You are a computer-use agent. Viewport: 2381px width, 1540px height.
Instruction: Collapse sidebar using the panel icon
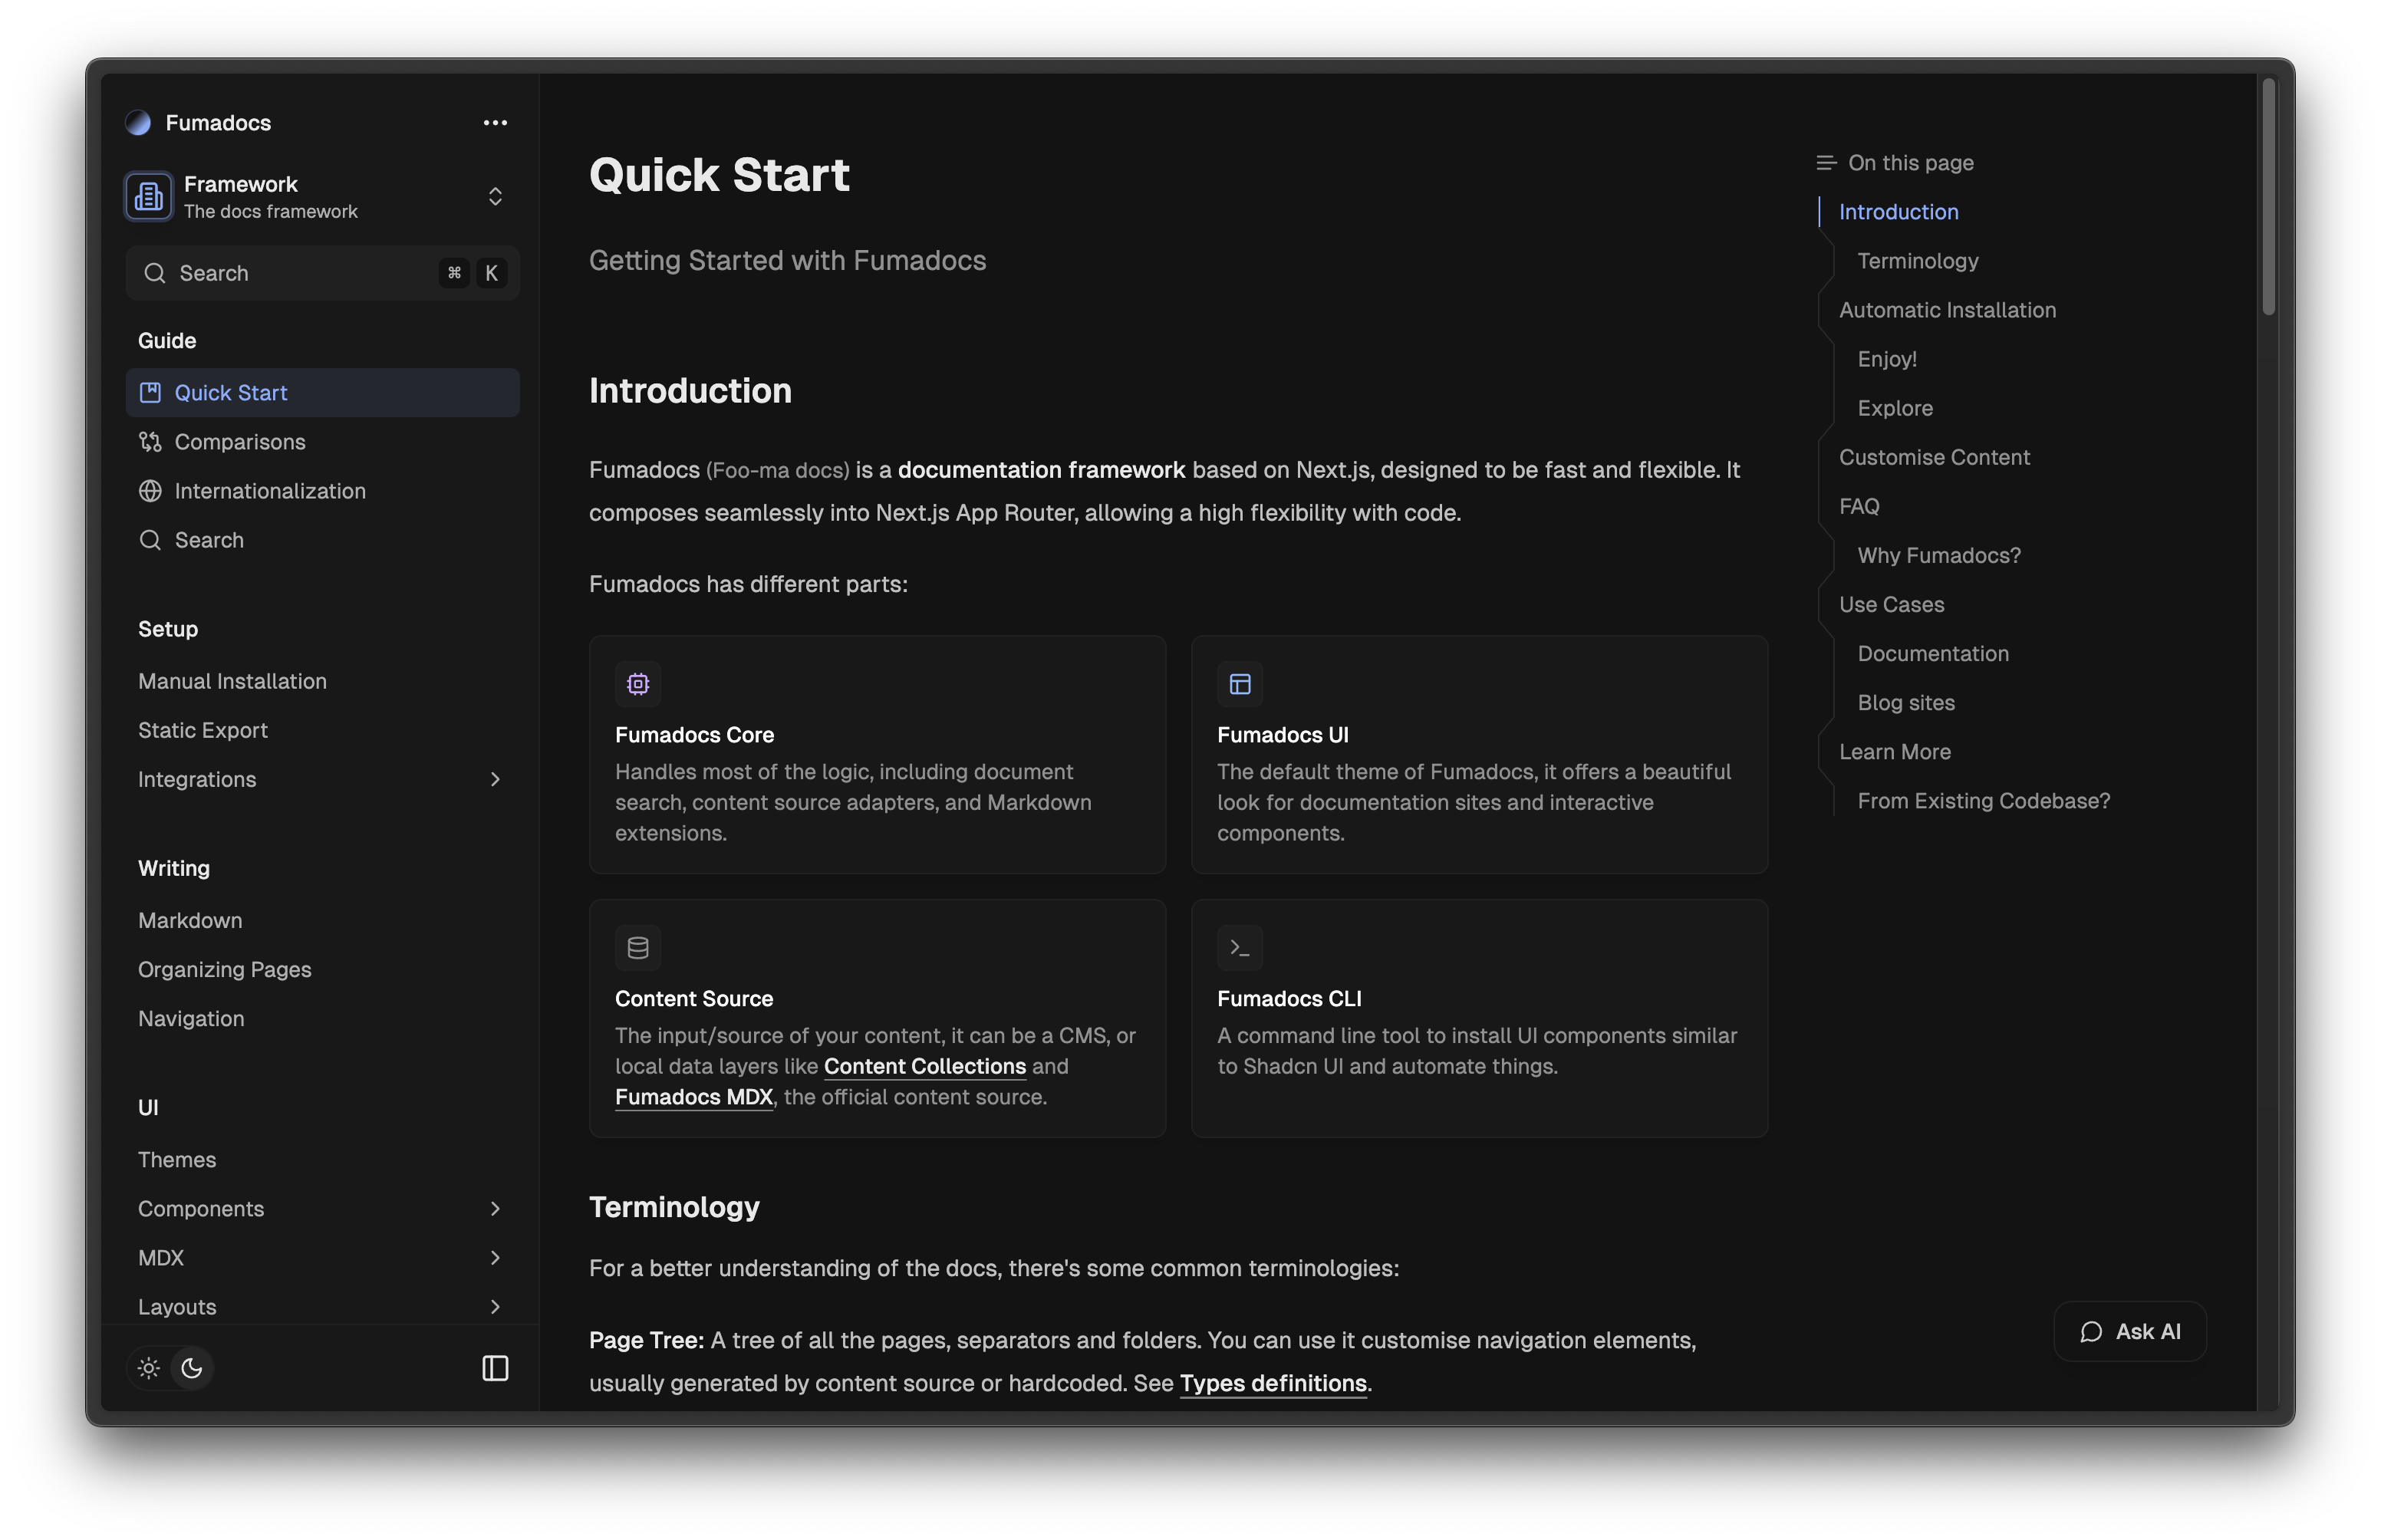pyautogui.click(x=495, y=1368)
